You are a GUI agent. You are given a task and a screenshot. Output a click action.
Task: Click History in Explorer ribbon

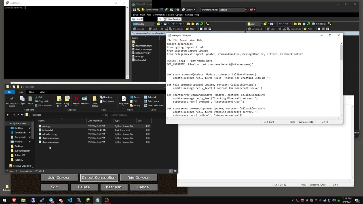[x=135, y=105]
